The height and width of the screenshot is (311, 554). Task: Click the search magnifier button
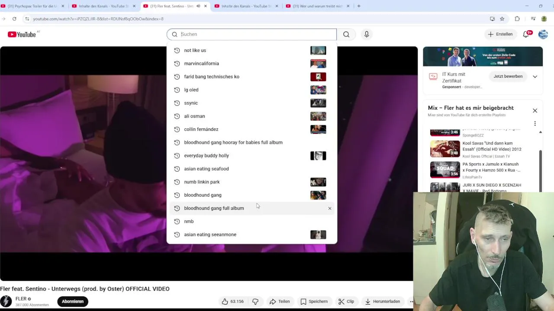point(346,34)
